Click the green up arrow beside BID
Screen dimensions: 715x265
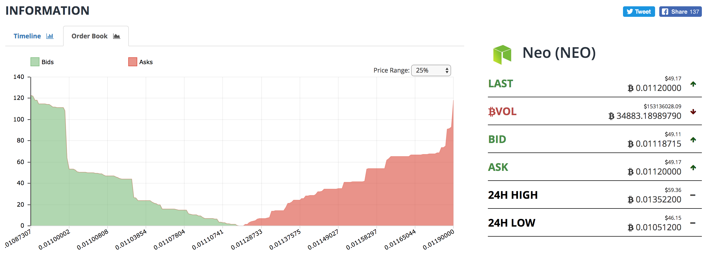coord(693,140)
